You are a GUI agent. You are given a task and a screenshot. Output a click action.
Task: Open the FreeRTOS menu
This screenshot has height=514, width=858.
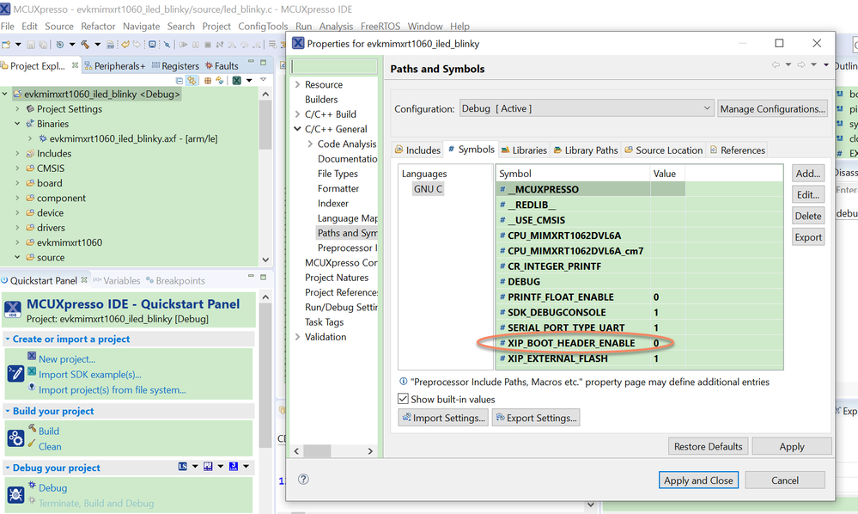pos(380,27)
